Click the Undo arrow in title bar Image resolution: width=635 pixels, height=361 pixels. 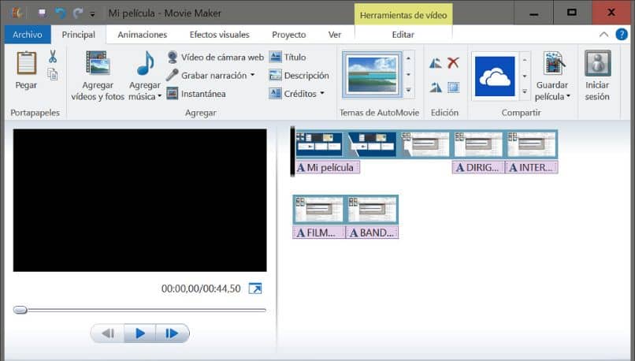(x=60, y=13)
